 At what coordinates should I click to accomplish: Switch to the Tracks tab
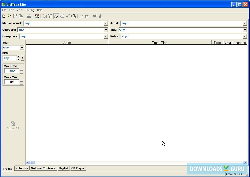tap(8, 168)
